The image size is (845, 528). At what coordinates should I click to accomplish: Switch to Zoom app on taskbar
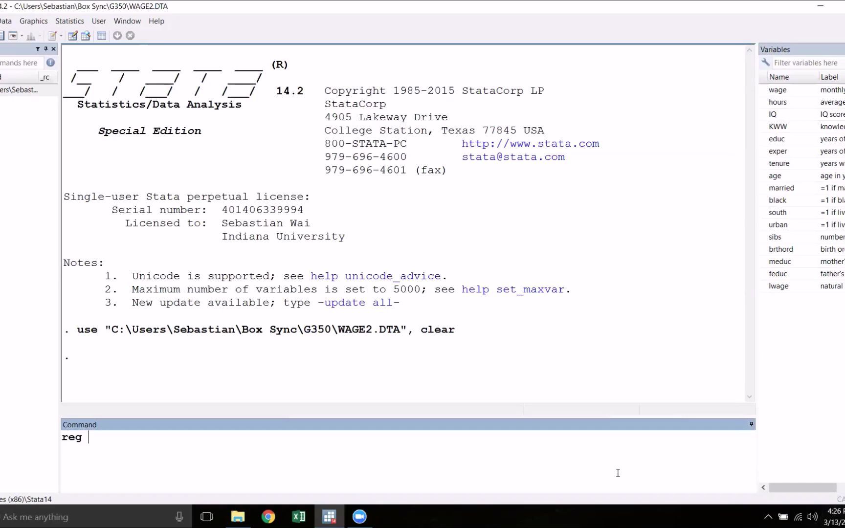pos(359,516)
